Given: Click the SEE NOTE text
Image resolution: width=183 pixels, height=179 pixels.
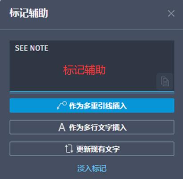Looking at the screenshot, I should pos(32,48).
